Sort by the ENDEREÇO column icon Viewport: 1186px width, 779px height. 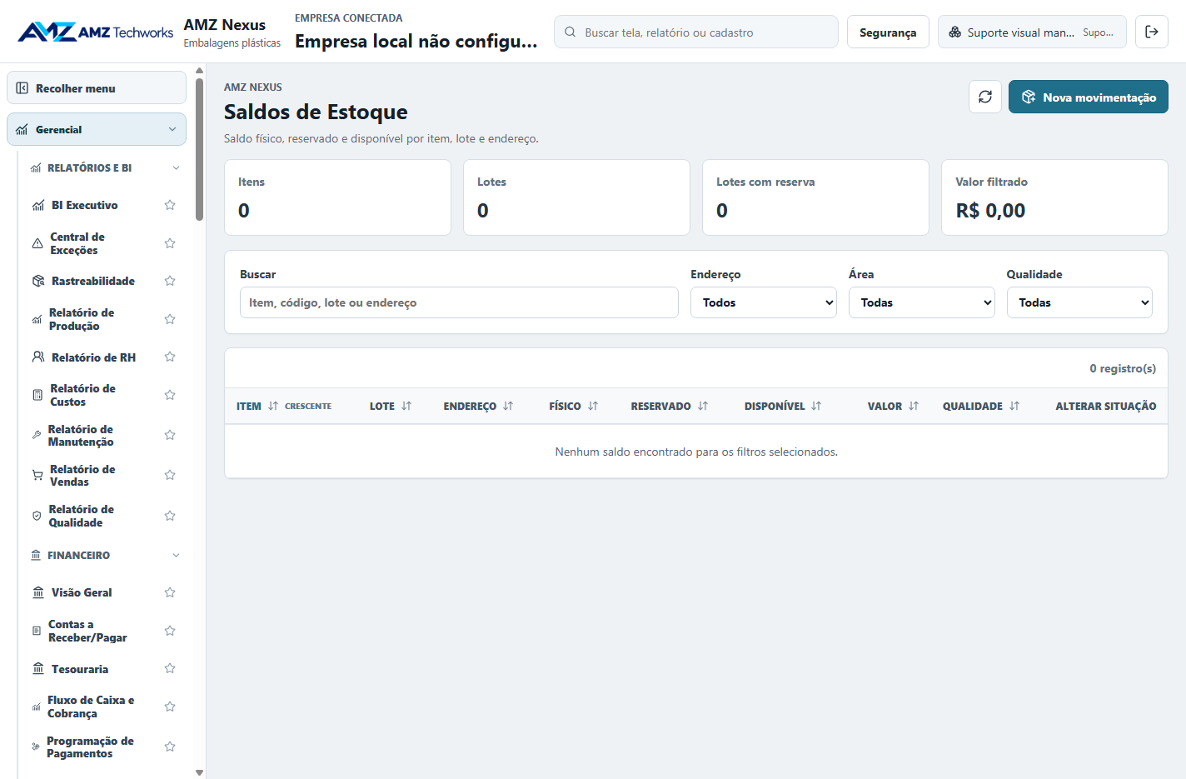point(508,406)
